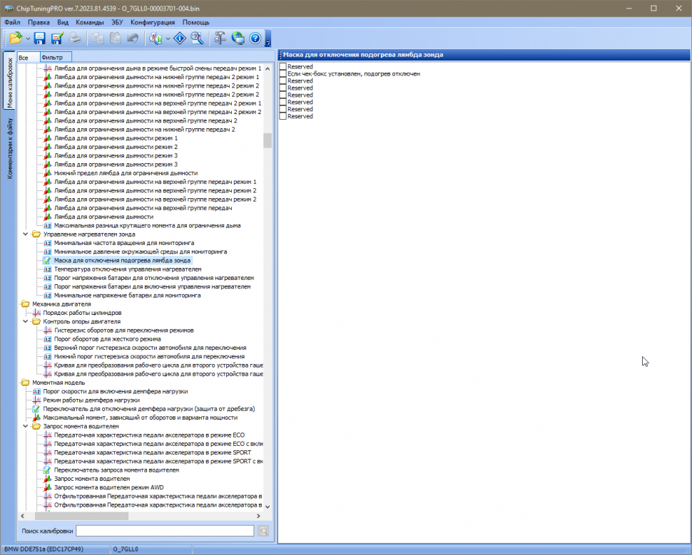Switch to the 'Фильтр' tab
This screenshot has height=555, width=692.
[x=52, y=56]
